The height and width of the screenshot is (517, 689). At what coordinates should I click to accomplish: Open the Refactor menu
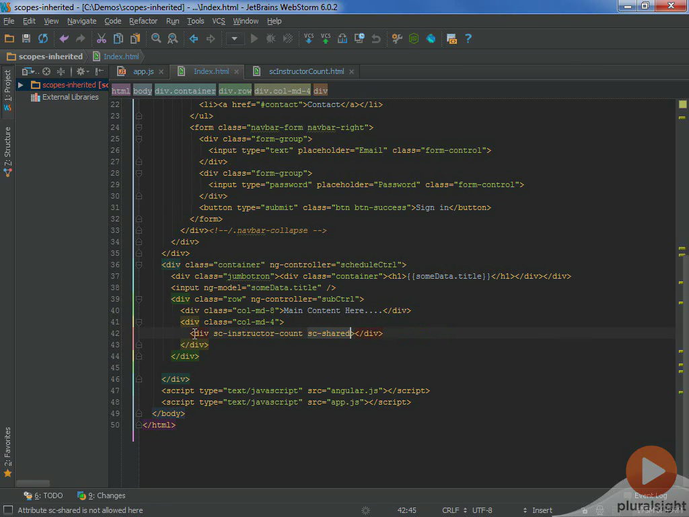click(143, 21)
